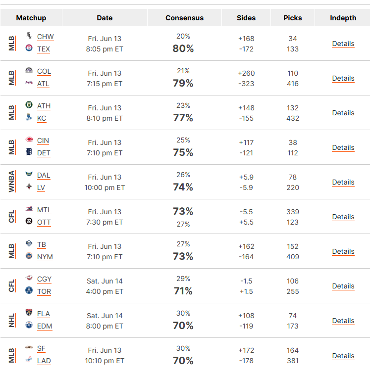Image resolution: width=370 pixels, height=377 pixels.
Task: Open Details for CHW vs TEX
Action: (343, 44)
